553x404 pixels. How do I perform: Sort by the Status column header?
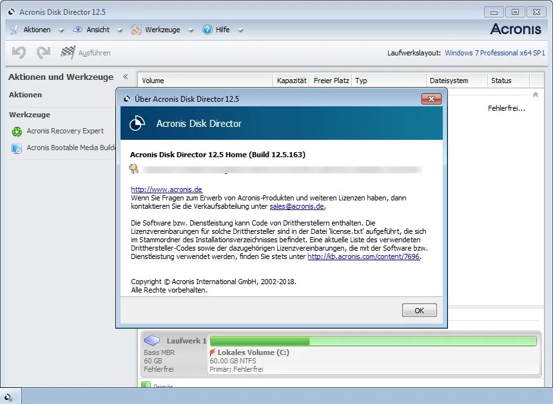click(509, 81)
